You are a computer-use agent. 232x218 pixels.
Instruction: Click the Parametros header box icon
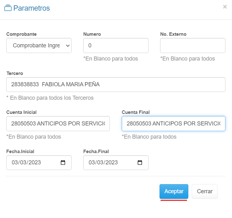(x=8, y=8)
